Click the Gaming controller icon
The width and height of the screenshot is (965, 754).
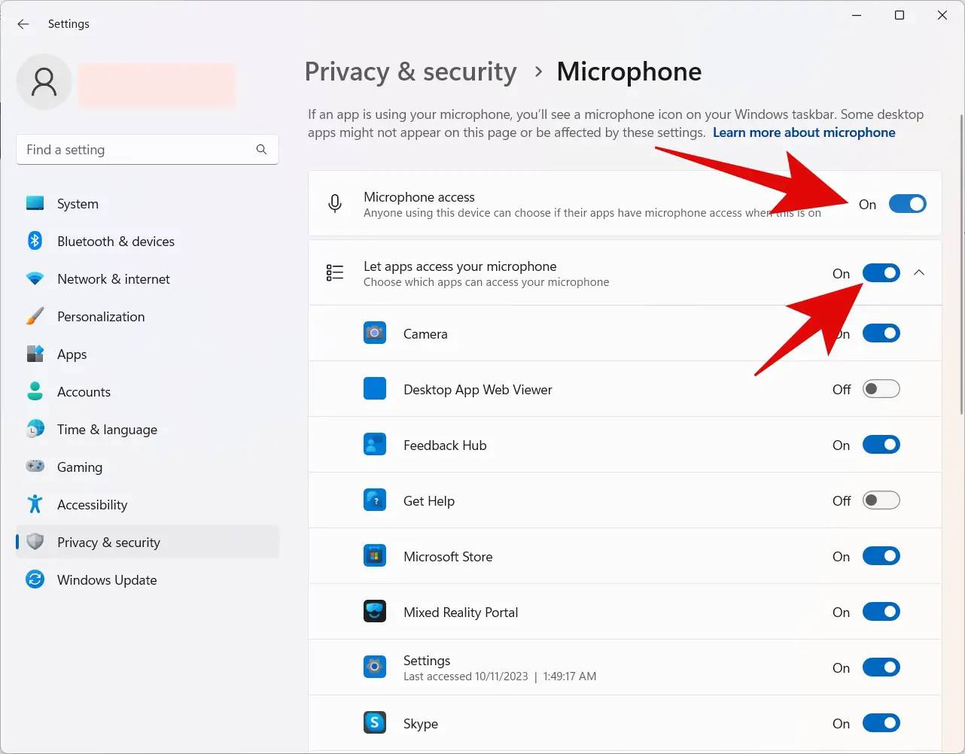click(x=35, y=467)
